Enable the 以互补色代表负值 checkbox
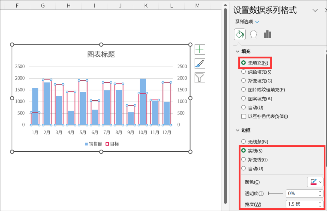Image resolution: width=327 pixels, height=211 pixels. (x=243, y=116)
